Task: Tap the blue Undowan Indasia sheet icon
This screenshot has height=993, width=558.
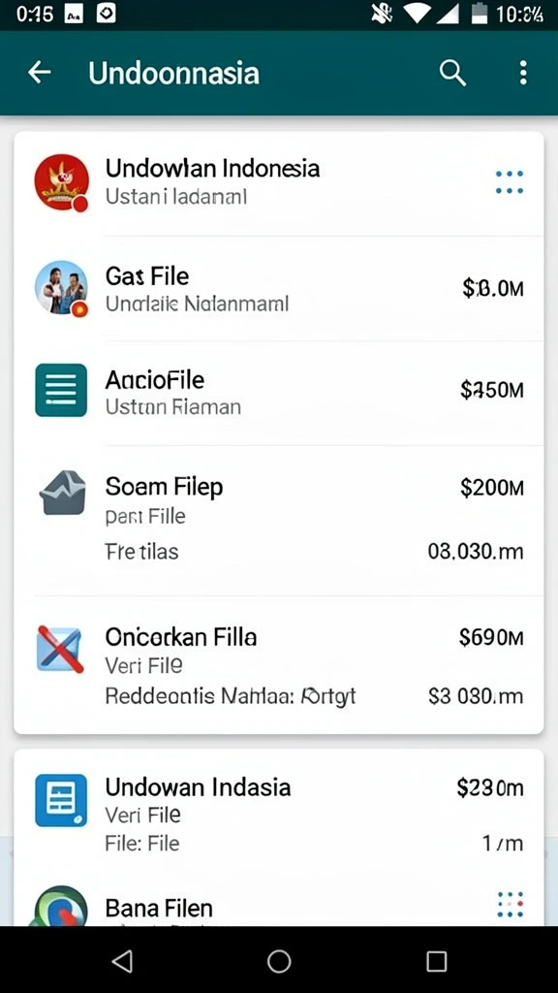Action: point(61,800)
